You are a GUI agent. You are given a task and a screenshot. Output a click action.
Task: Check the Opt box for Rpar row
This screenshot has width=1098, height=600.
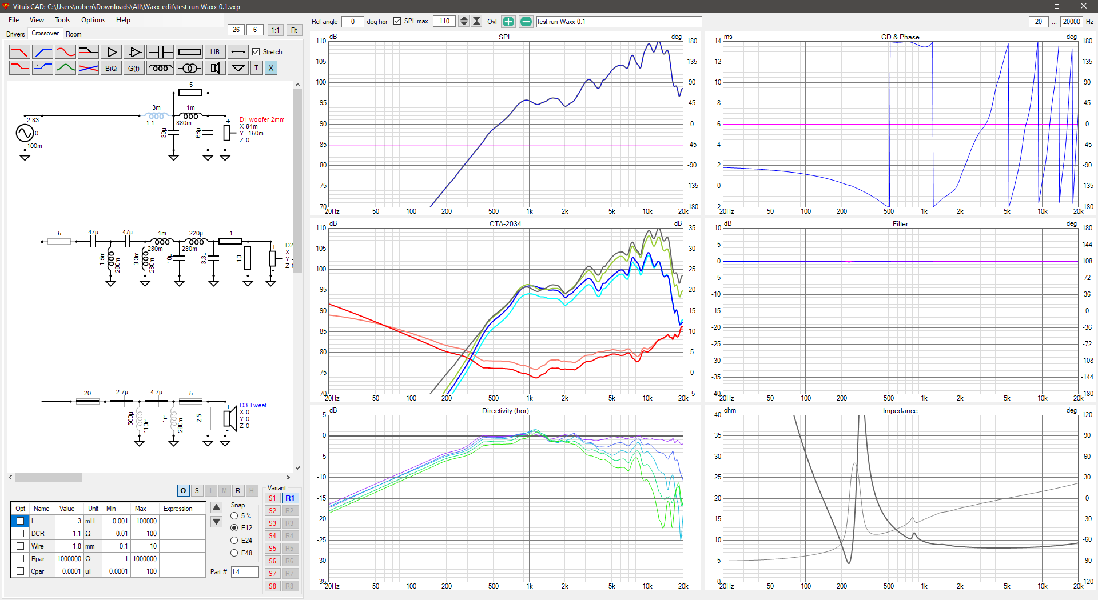(x=20, y=559)
